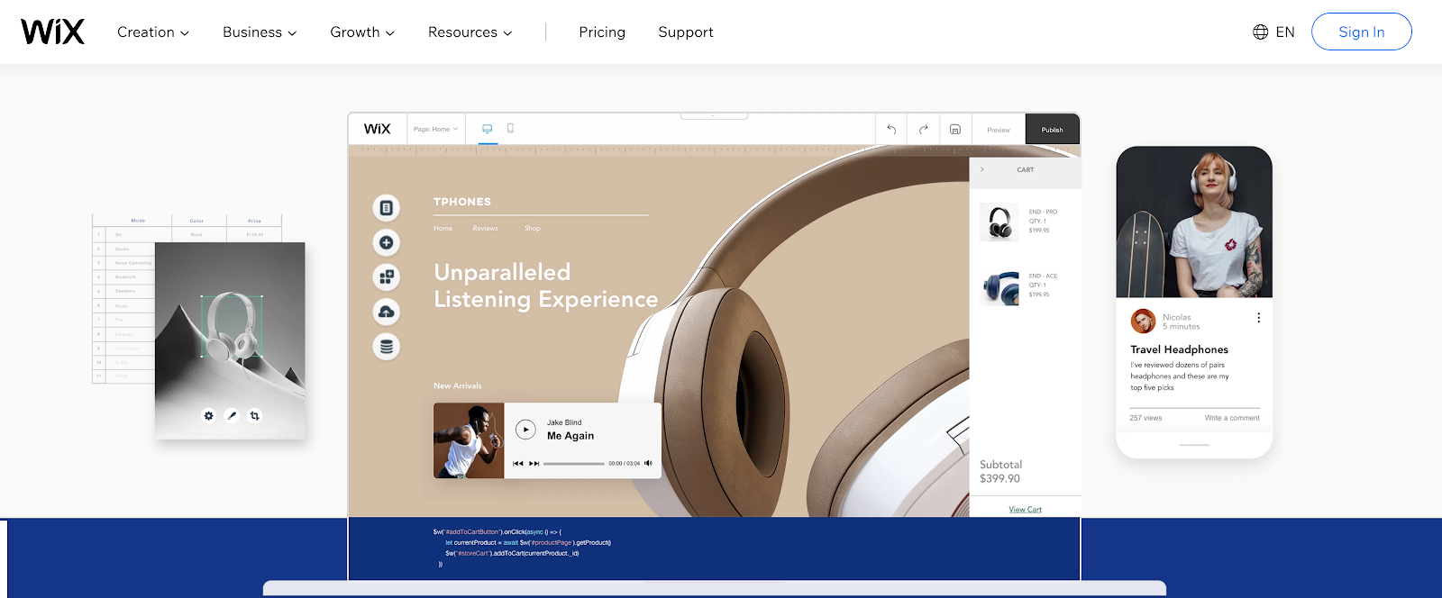1442x598 pixels.
Task: Open the Growth dropdown
Action: tap(362, 32)
